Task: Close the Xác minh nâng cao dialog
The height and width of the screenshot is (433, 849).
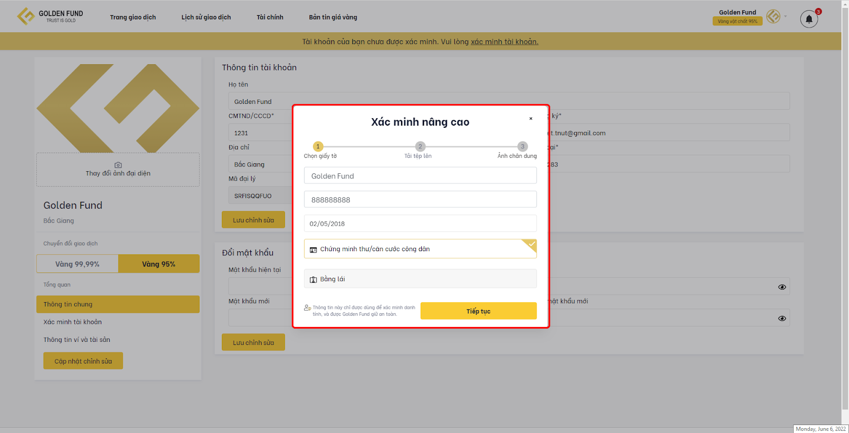Action: [x=531, y=119]
